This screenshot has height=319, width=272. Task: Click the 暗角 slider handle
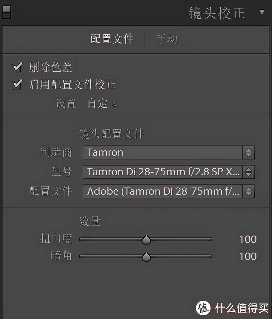[146, 257]
